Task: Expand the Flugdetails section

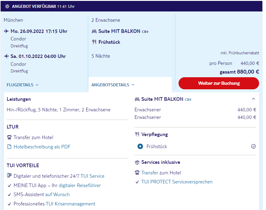Action: pyautogui.click(x=23, y=85)
